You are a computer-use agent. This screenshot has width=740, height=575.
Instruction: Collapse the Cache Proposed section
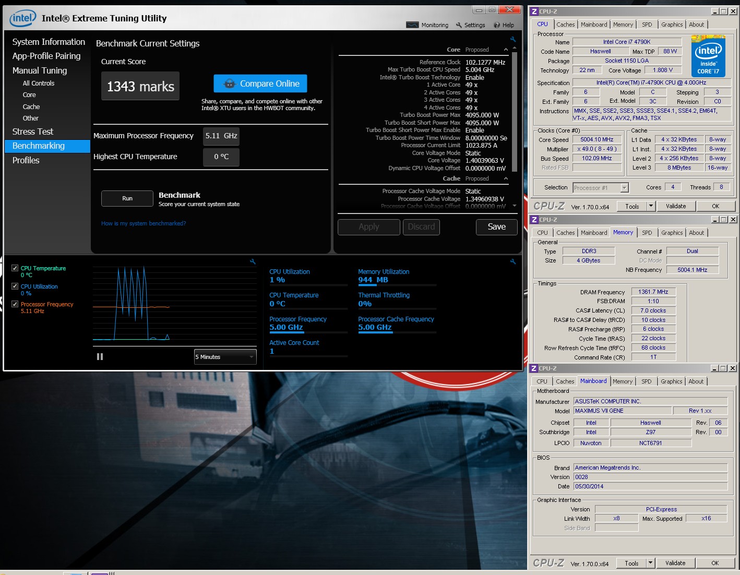pos(506,178)
